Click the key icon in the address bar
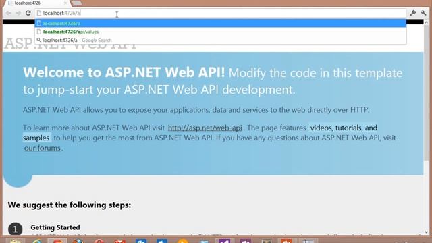Viewport: 432px width, 243px height. (412, 13)
